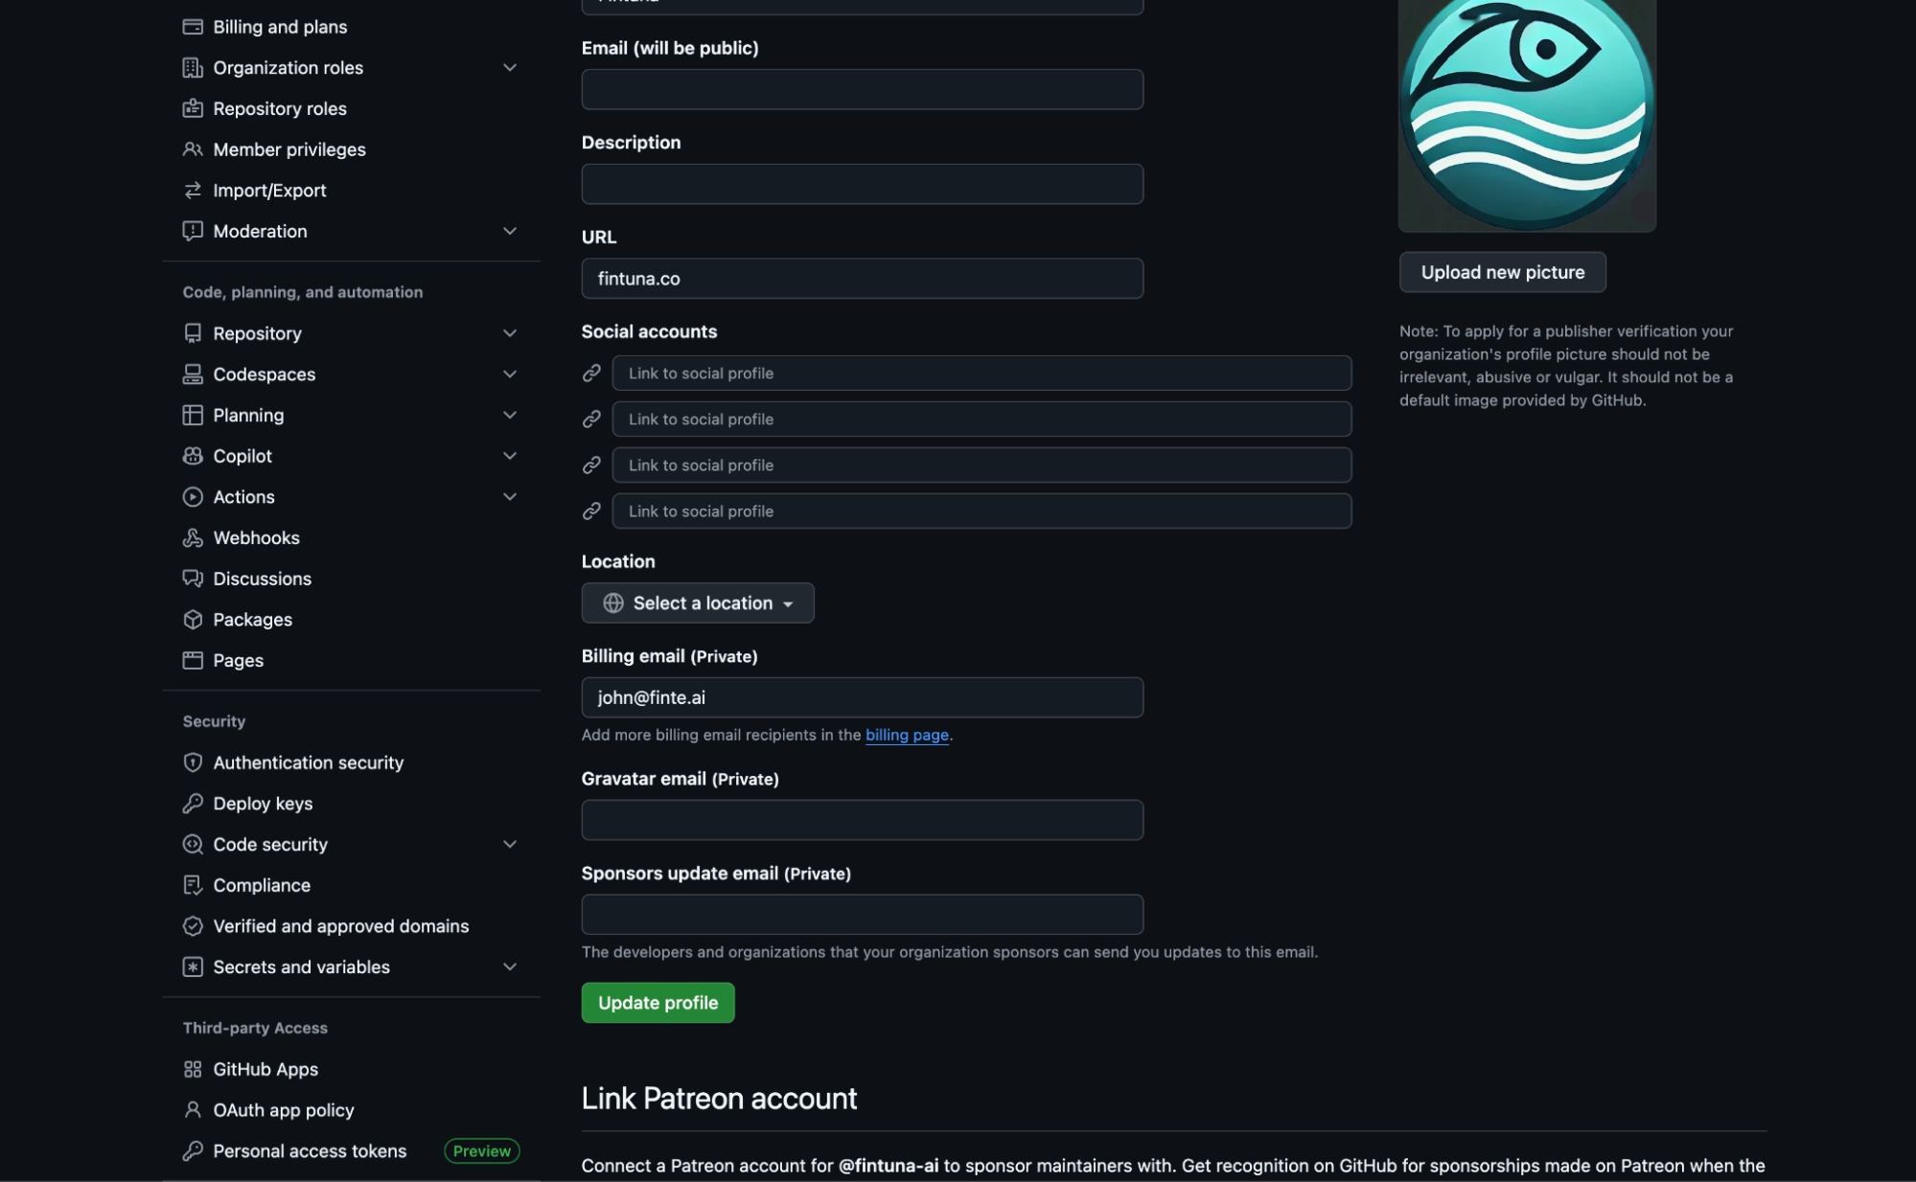The width and height of the screenshot is (1916, 1182).
Task: Click the Packages box icon
Action: 193,620
